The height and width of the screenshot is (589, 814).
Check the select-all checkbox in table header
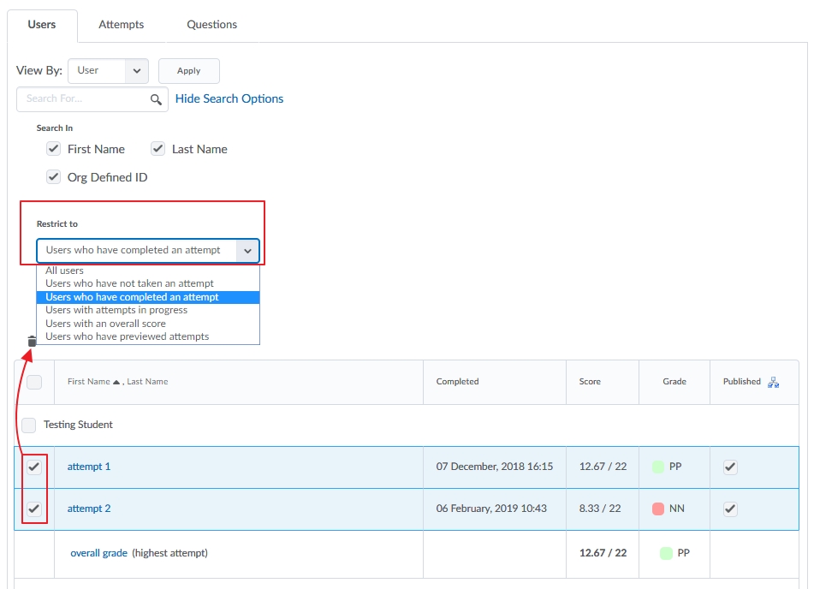(x=34, y=383)
